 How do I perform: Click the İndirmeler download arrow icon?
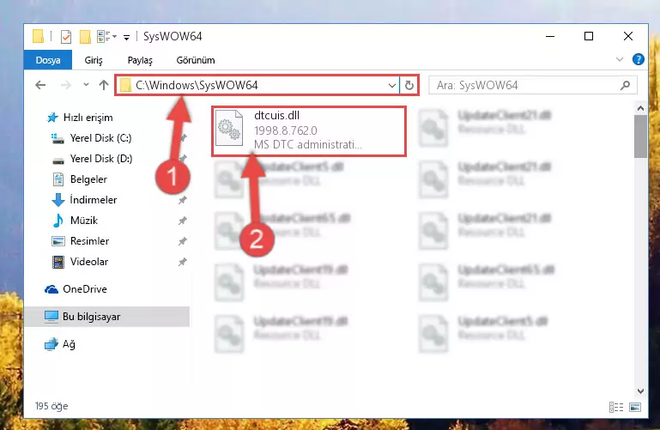point(58,200)
